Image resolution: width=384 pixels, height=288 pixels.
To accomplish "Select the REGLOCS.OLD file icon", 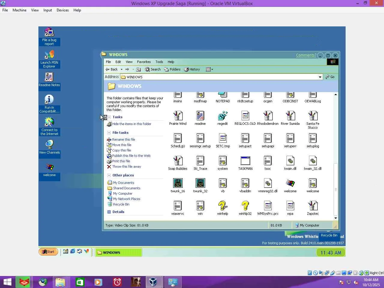I will click(245, 116).
